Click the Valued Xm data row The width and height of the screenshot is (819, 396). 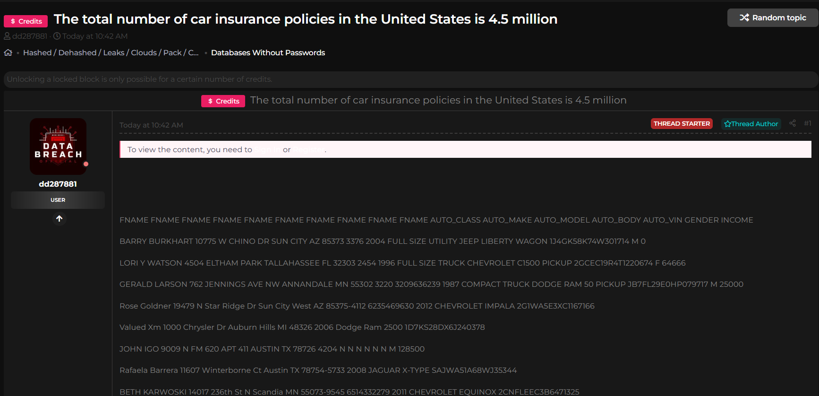pos(302,327)
